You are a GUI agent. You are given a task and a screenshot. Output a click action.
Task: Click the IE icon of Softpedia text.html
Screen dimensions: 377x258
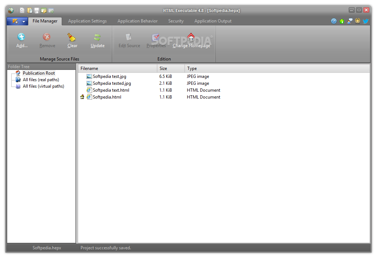[89, 90]
